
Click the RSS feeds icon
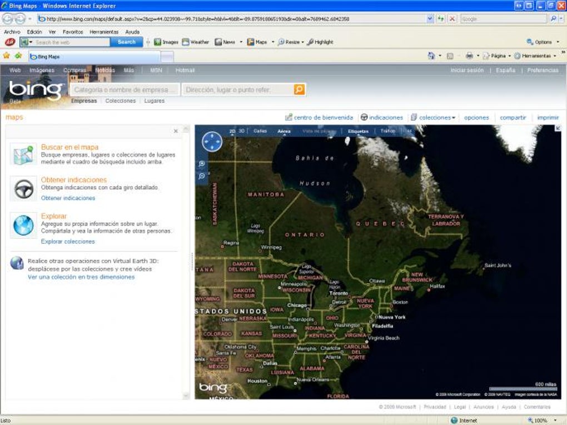click(450, 56)
